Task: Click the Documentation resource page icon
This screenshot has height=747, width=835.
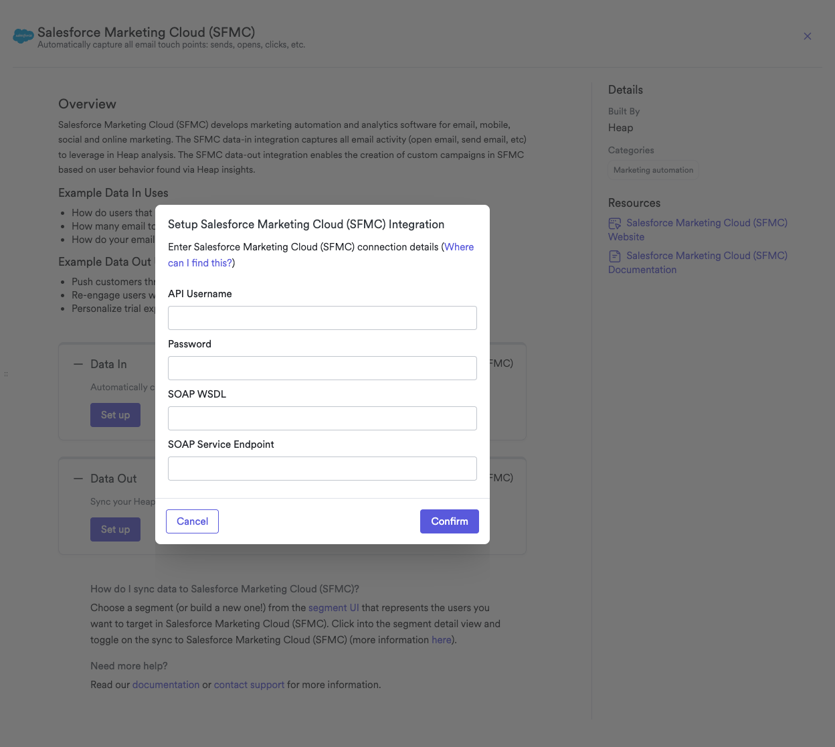Action: [x=615, y=256]
